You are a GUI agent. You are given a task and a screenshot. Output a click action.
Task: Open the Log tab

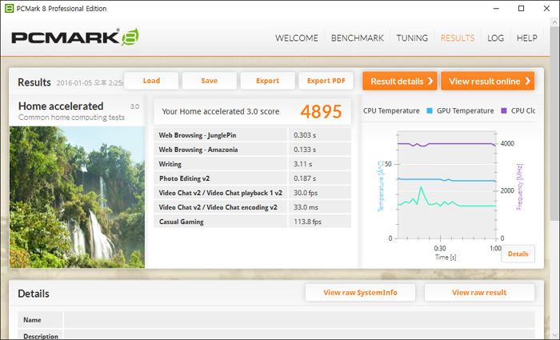coord(495,38)
